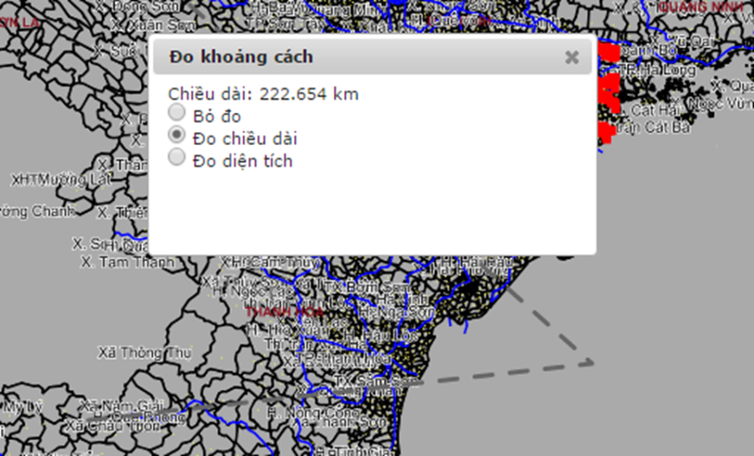
Task: Select the "Đo chiều dài" radio button
Action: coord(177,135)
